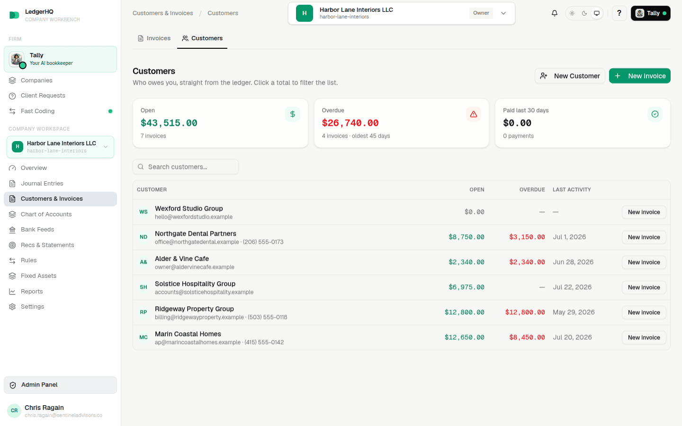The height and width of the screenshot is (426, 682).
Task: Click the warning triangle icon on Overdue card
Action: 474,114
